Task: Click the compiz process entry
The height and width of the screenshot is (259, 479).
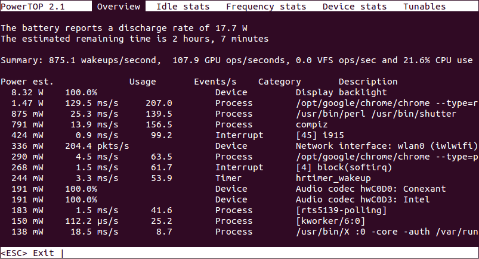Action: 240,124
